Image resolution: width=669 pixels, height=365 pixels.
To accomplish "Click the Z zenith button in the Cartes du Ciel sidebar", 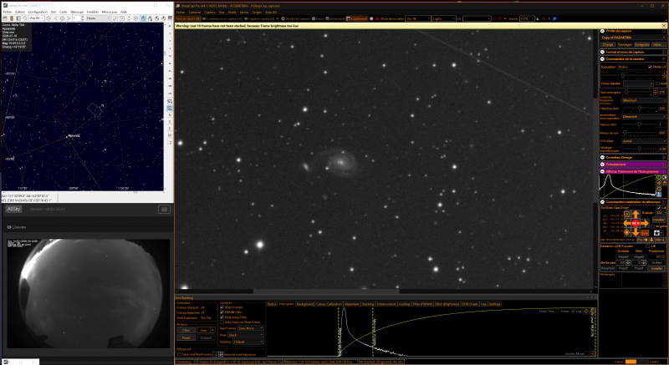I will pos(170,142).
